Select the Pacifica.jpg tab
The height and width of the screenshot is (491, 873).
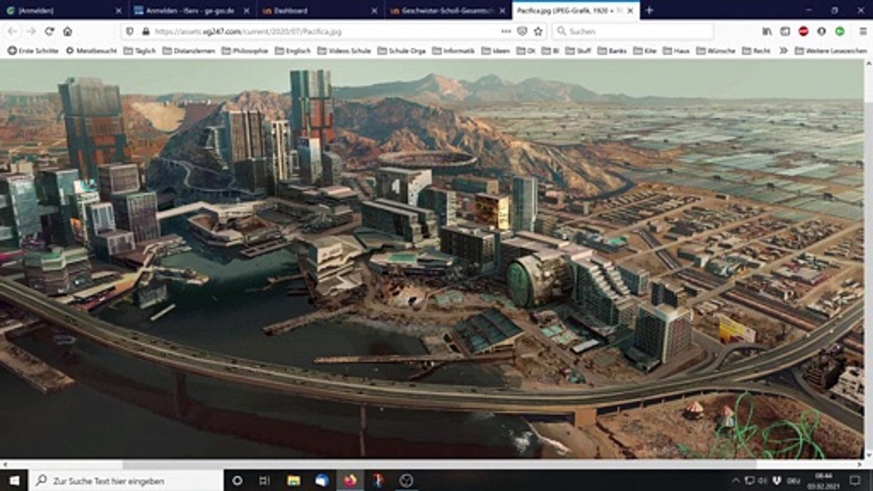pyautogui.click(x=576, y=11)
